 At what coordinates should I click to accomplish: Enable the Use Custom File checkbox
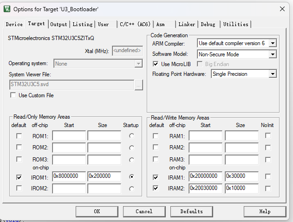tap(13, 95)
